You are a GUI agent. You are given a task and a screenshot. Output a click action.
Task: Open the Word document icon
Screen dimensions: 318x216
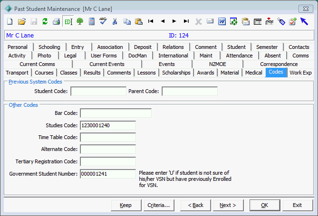(x=222, y=21)
